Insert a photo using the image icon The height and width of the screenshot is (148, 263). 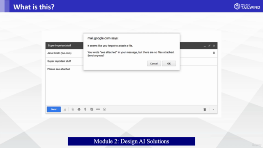(x=92, y=109)
